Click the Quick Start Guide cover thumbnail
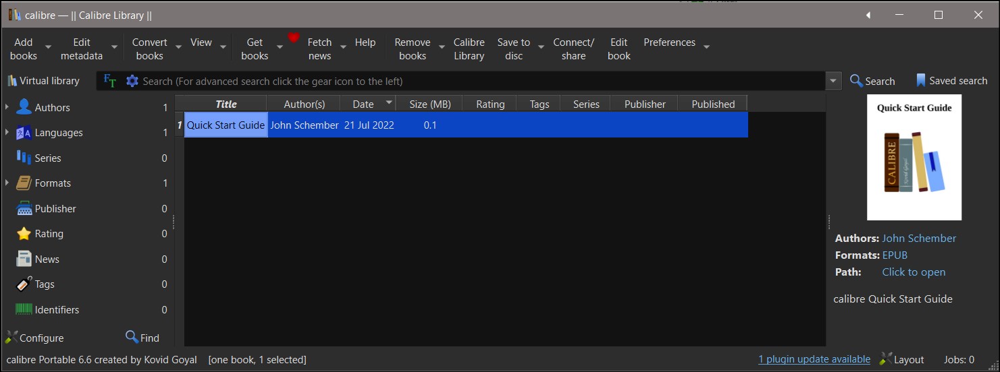The width and height of the screenshot is (1000, 372). (914, 158)
